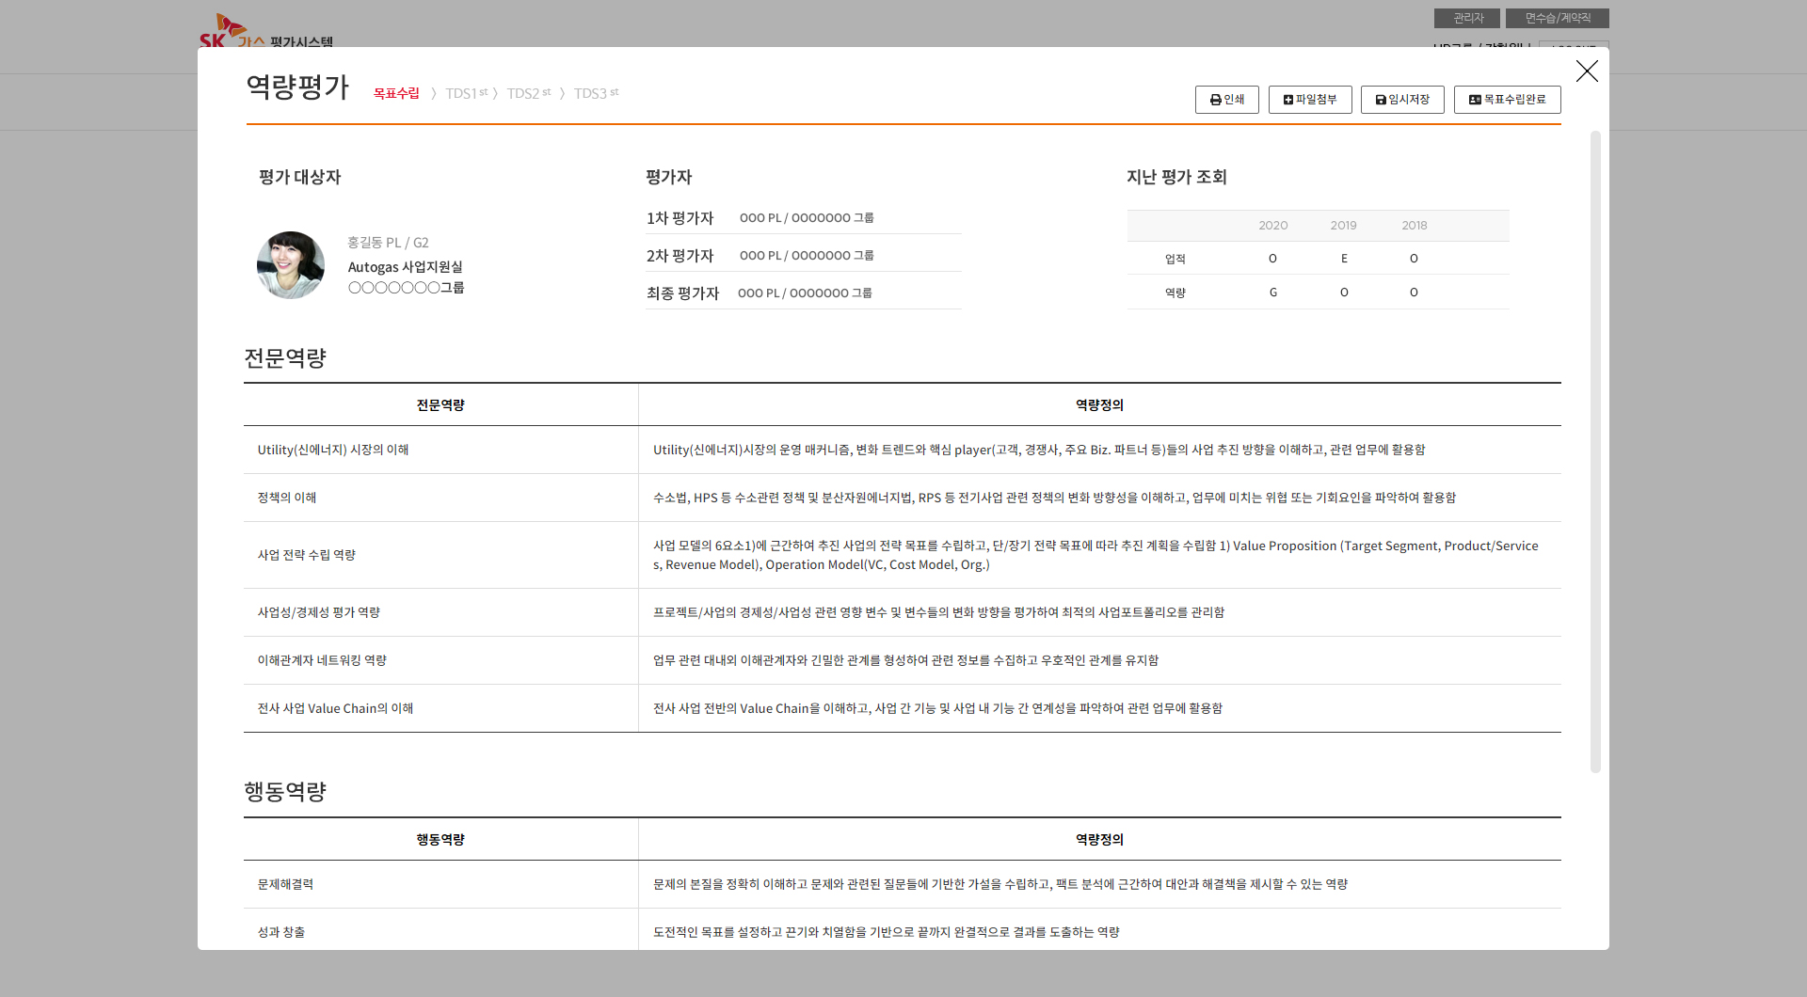Viewport: 1807px width, 997px height.
Task: Click the SK가스 logo
Action: point(224,32)
